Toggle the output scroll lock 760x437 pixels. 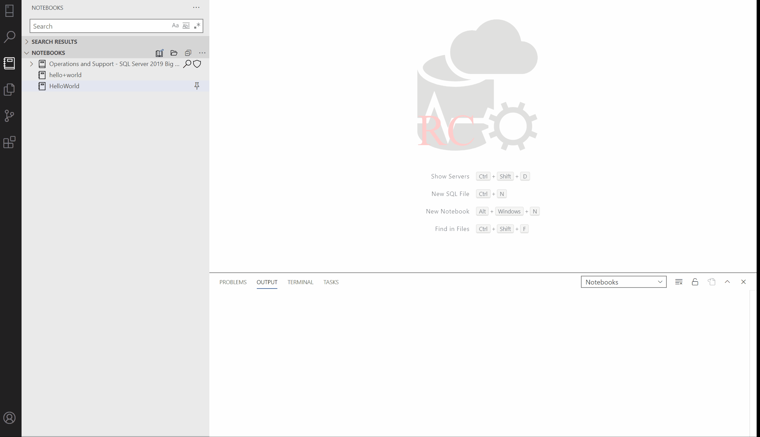click(x=695, y=282)
